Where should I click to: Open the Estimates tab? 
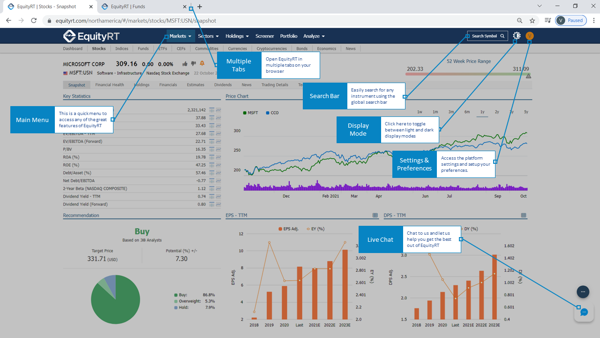point(195,85)
